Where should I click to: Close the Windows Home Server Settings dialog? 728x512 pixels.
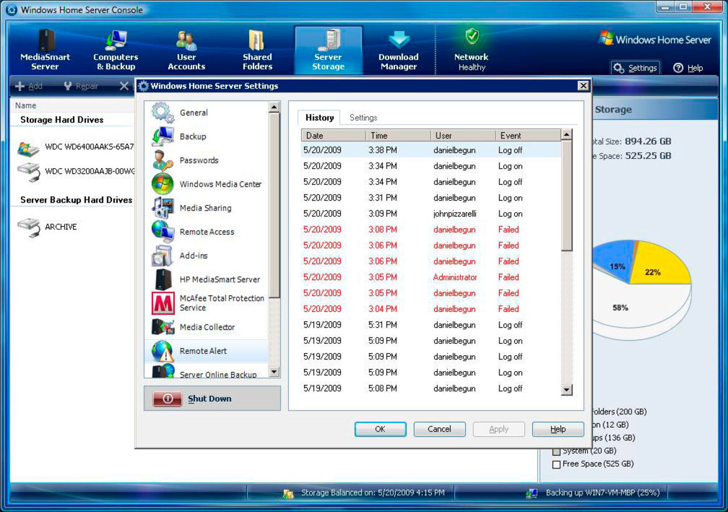(583, 85)
